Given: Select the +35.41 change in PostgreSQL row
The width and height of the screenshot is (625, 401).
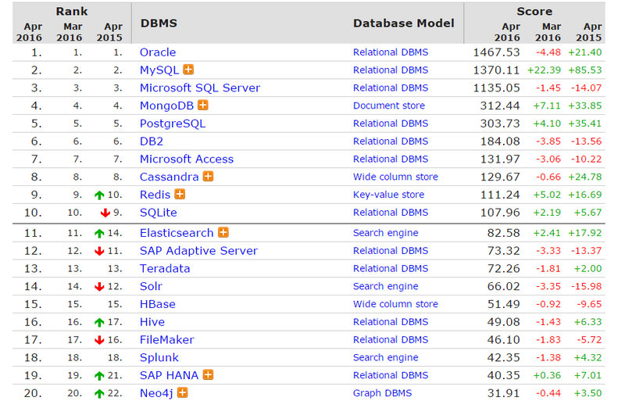Looking at the screenshot, I should pos(584,124).
